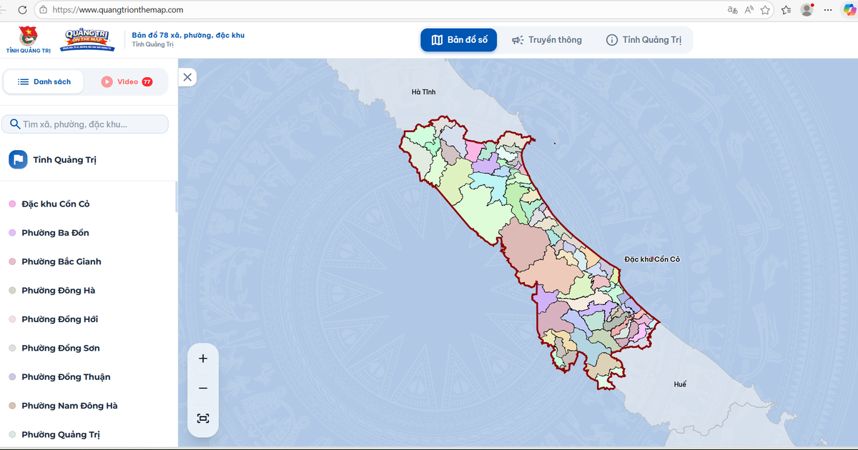The image size is (858, 450).
Task: Open the Tỉnh Quảng Trị info page
Action: tap(643, 40)
